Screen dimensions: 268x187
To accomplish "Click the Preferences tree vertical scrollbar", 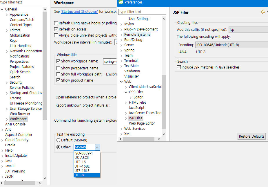I will coord(164,102).
